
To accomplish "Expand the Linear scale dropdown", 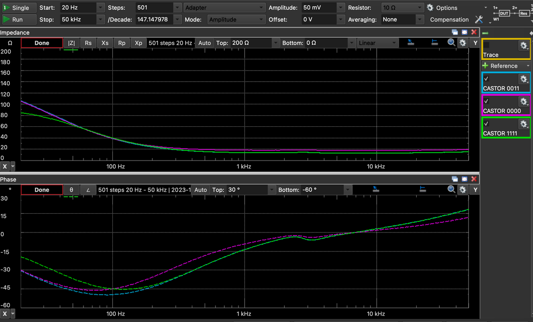I will [x=378, y=43].
